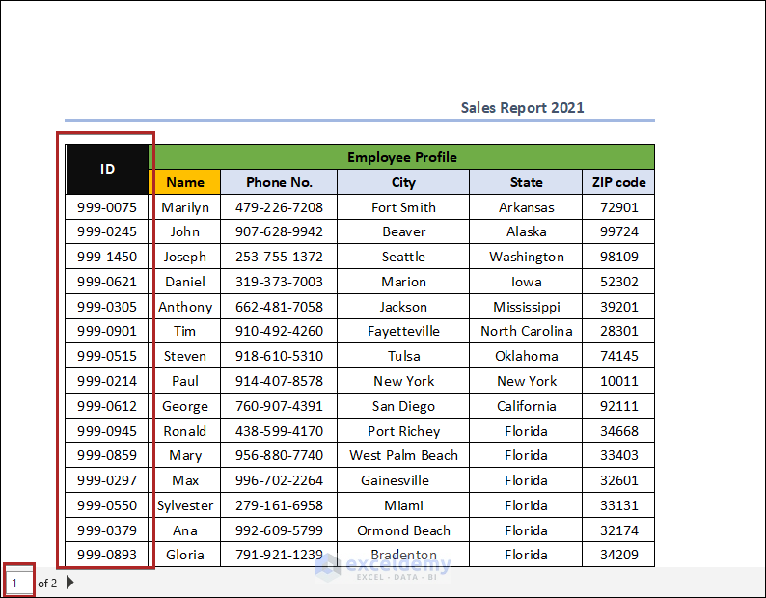Click phone number 479-226-7208

(279, 207)
